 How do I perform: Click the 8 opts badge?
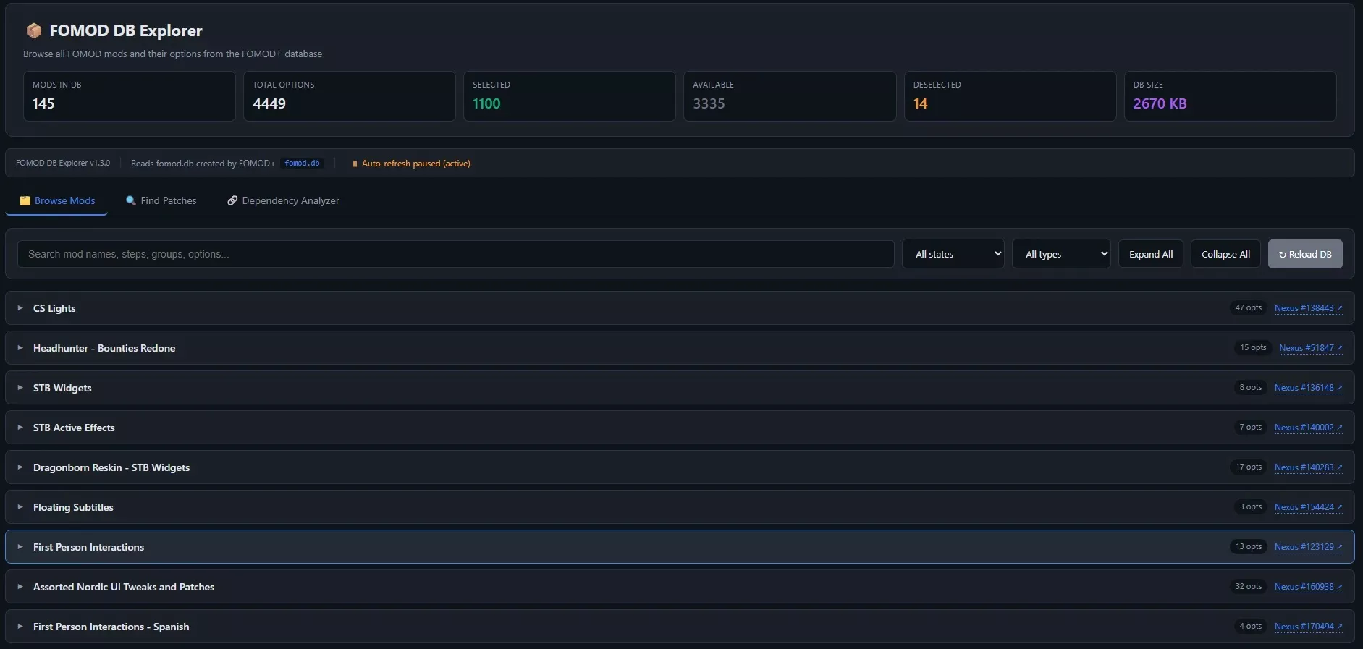1250,387
